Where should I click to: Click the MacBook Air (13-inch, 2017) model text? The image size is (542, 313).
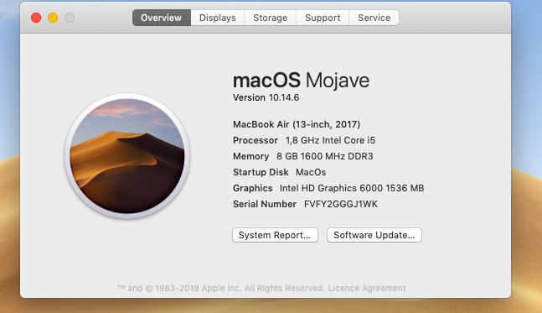coord(297,124)
